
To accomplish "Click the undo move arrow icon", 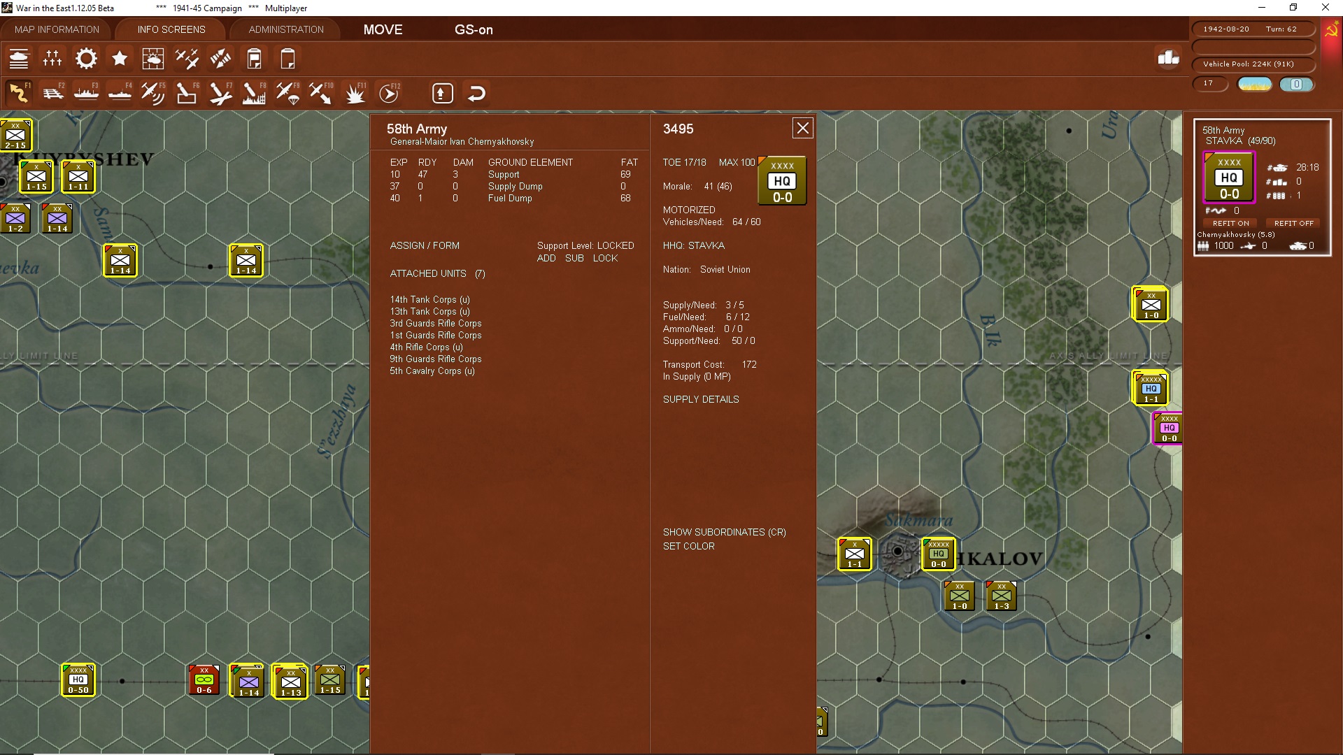I will [x=476, y=93].
